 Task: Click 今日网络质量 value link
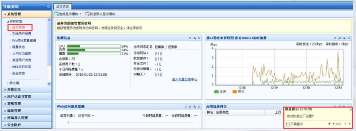click(x=82, y=70)
